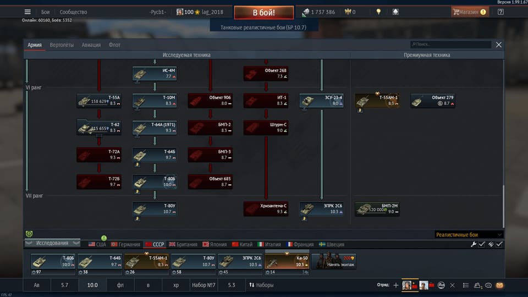The image size is (528, 297).
Task: Open the squad list icon
Action: tap(466, 285)
